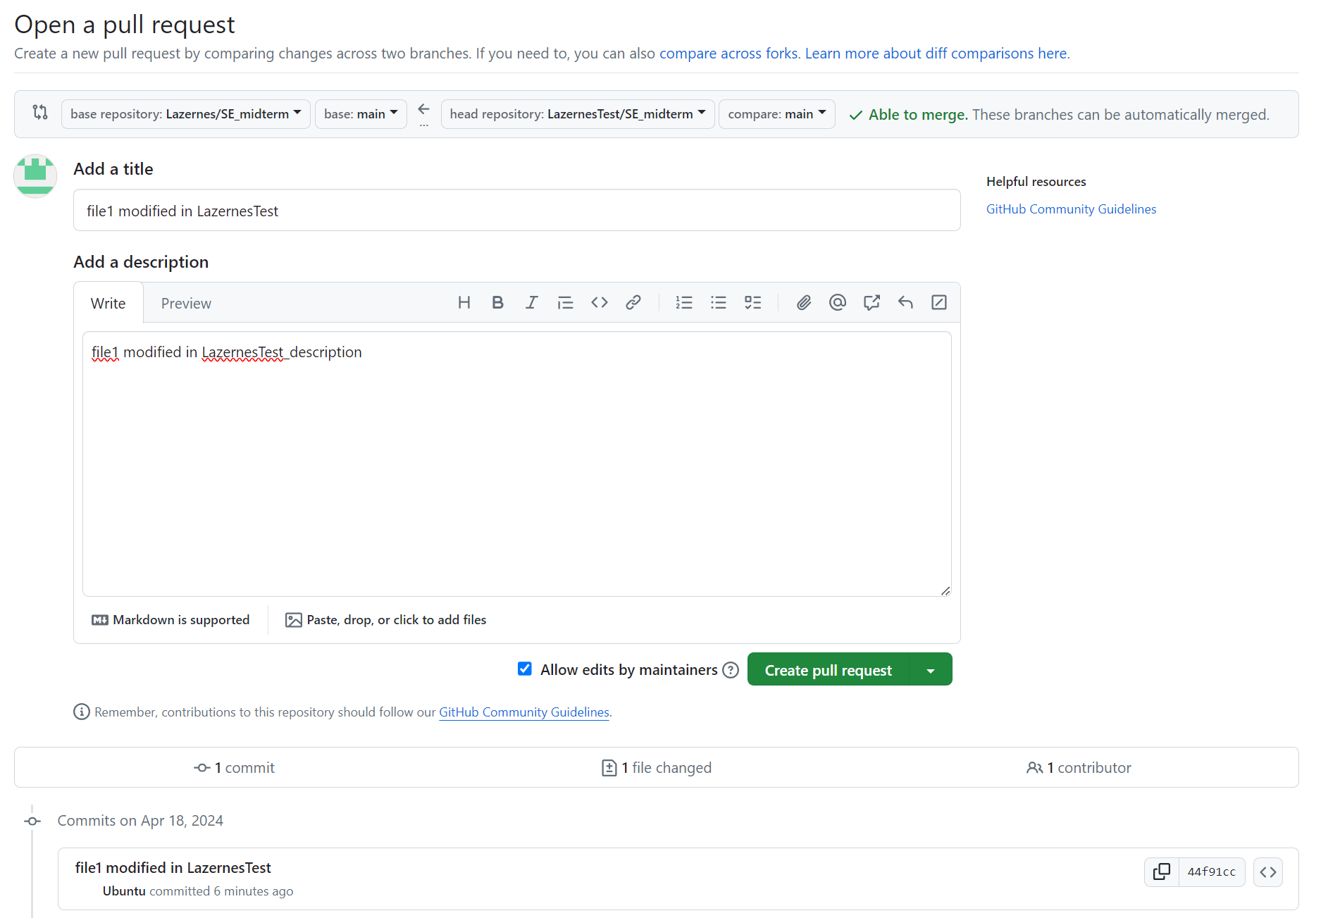Add a link using the chain icon
Viewport: 1321px width, 918px height.
point(633,303)
